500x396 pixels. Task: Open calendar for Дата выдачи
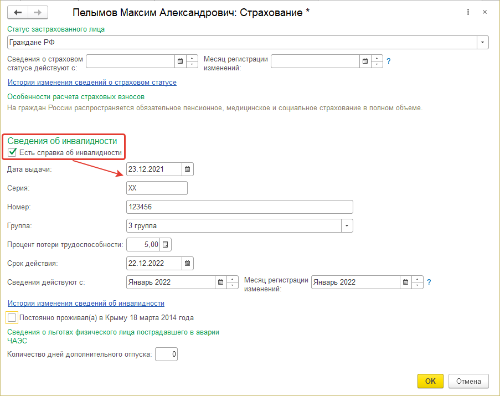tap(188, 169)
